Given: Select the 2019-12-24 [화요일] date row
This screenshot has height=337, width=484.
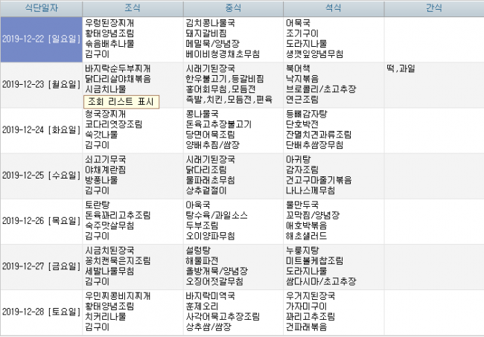Looking at the screenshot, I should pos(41,129).
